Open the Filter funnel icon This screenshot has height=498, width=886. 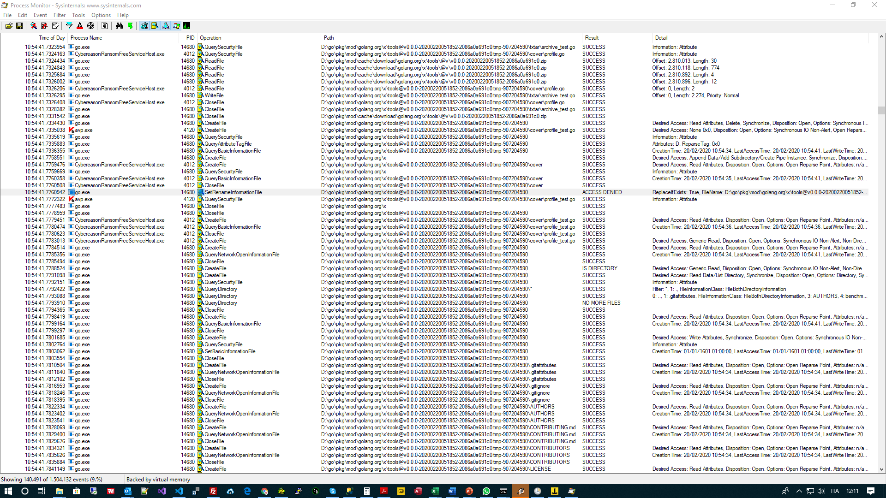(x=69, y=26)
